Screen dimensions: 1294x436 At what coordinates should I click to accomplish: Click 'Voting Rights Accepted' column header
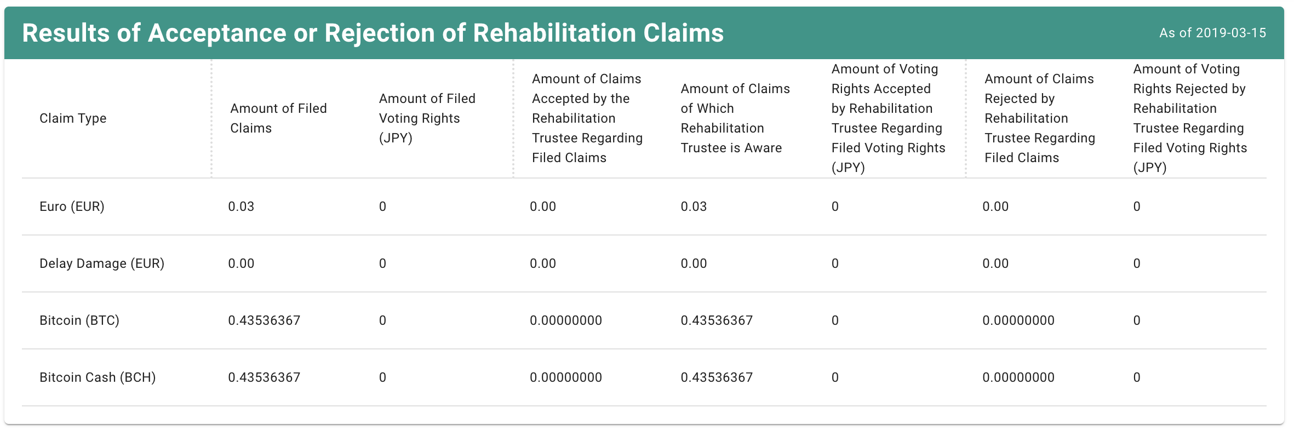click(x=888, y=118)
